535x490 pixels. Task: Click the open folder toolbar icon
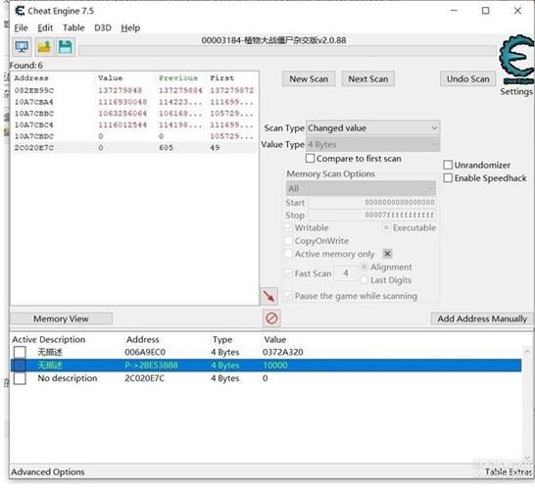(44, 47)
